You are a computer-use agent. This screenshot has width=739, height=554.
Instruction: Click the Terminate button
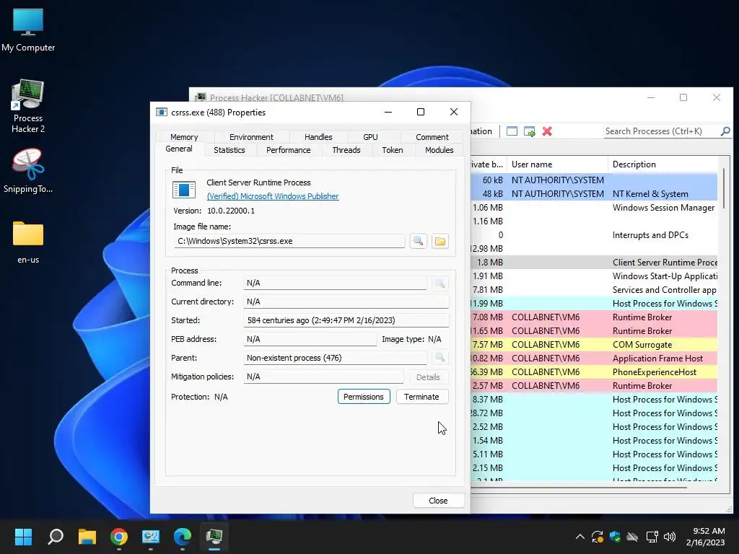[421, 397]
